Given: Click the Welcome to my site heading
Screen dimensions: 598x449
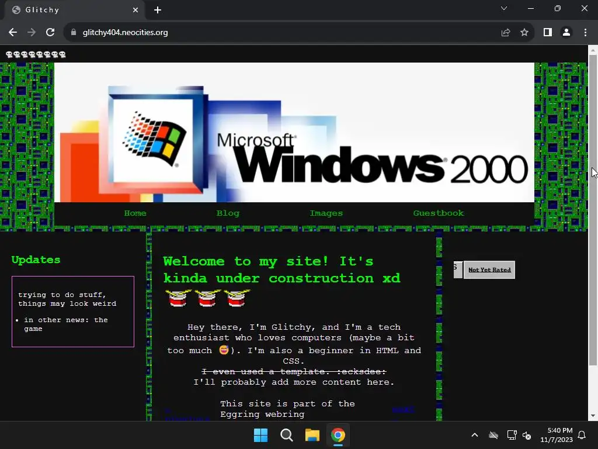Looking at the screenshot, I should click(282, 270).
